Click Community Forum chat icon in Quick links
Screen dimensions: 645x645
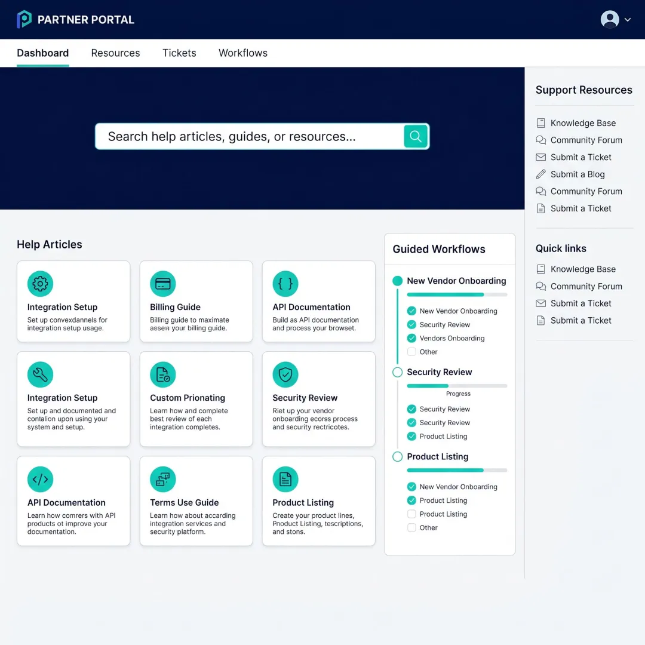coord(540,286)
